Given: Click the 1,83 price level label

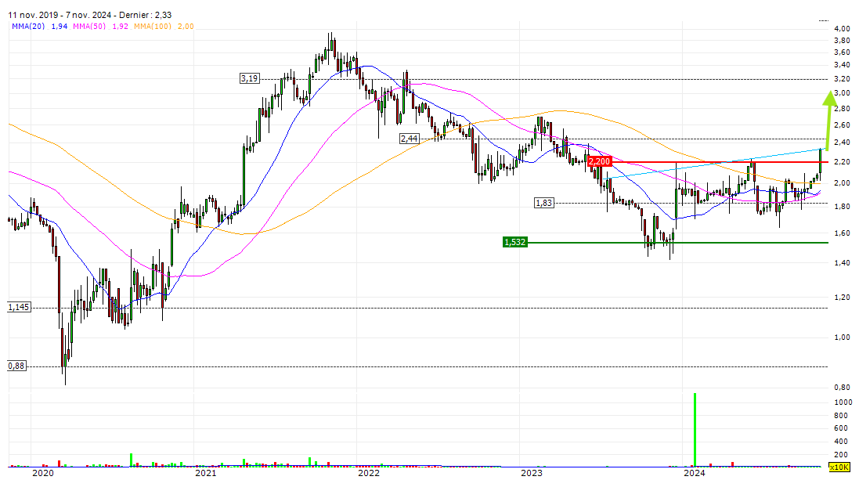Looking at the screenshot, I should tap(544, 203).
